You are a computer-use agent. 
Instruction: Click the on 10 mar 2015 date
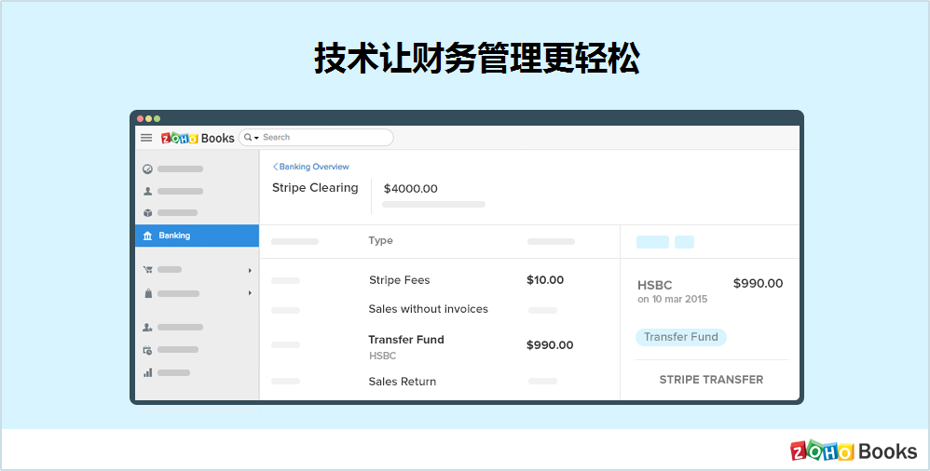tap(673, 299)
